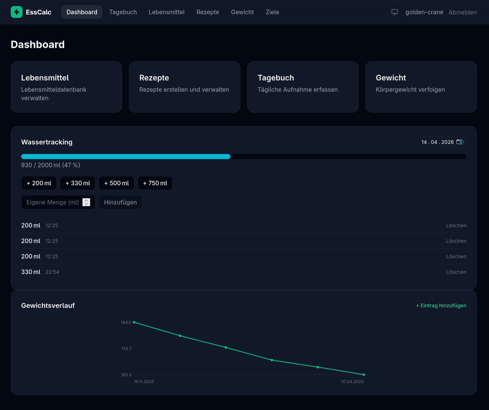Click the 930 / 2000 ml (47 %) text
This screenshot has width=489, height=410.
coord(51,165)
